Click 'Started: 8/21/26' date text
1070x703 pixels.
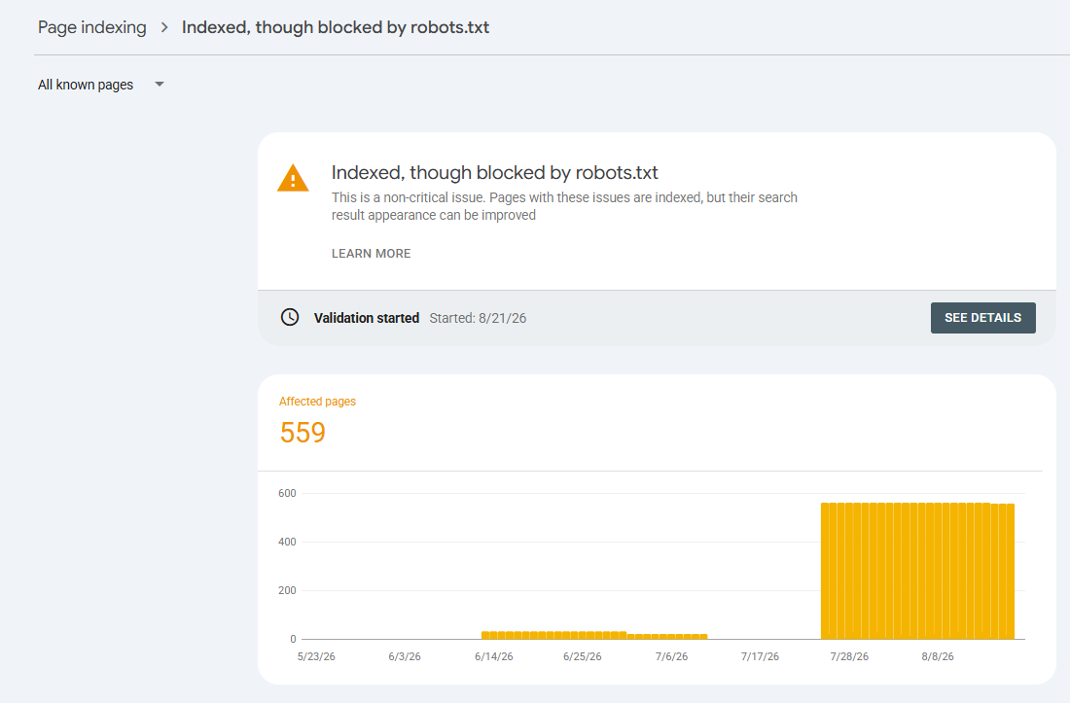(x=478, y=318)
